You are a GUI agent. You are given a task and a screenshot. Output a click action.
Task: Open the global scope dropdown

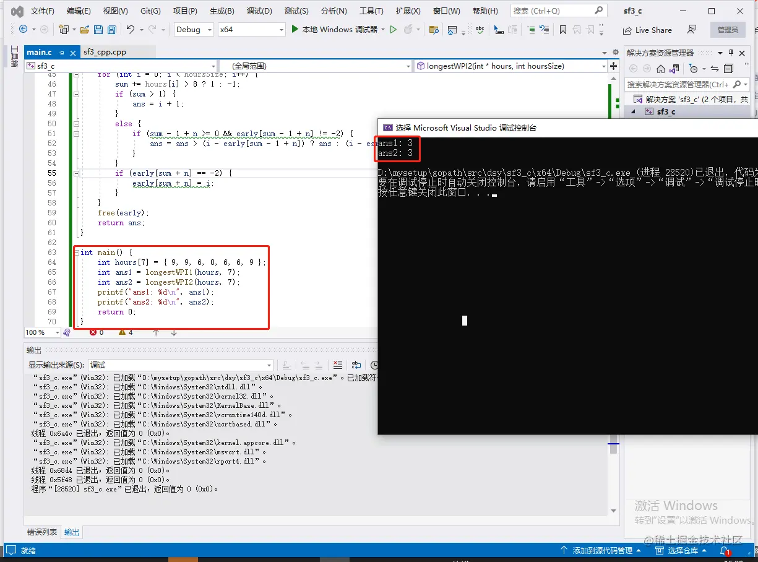[x=315, y=66]
